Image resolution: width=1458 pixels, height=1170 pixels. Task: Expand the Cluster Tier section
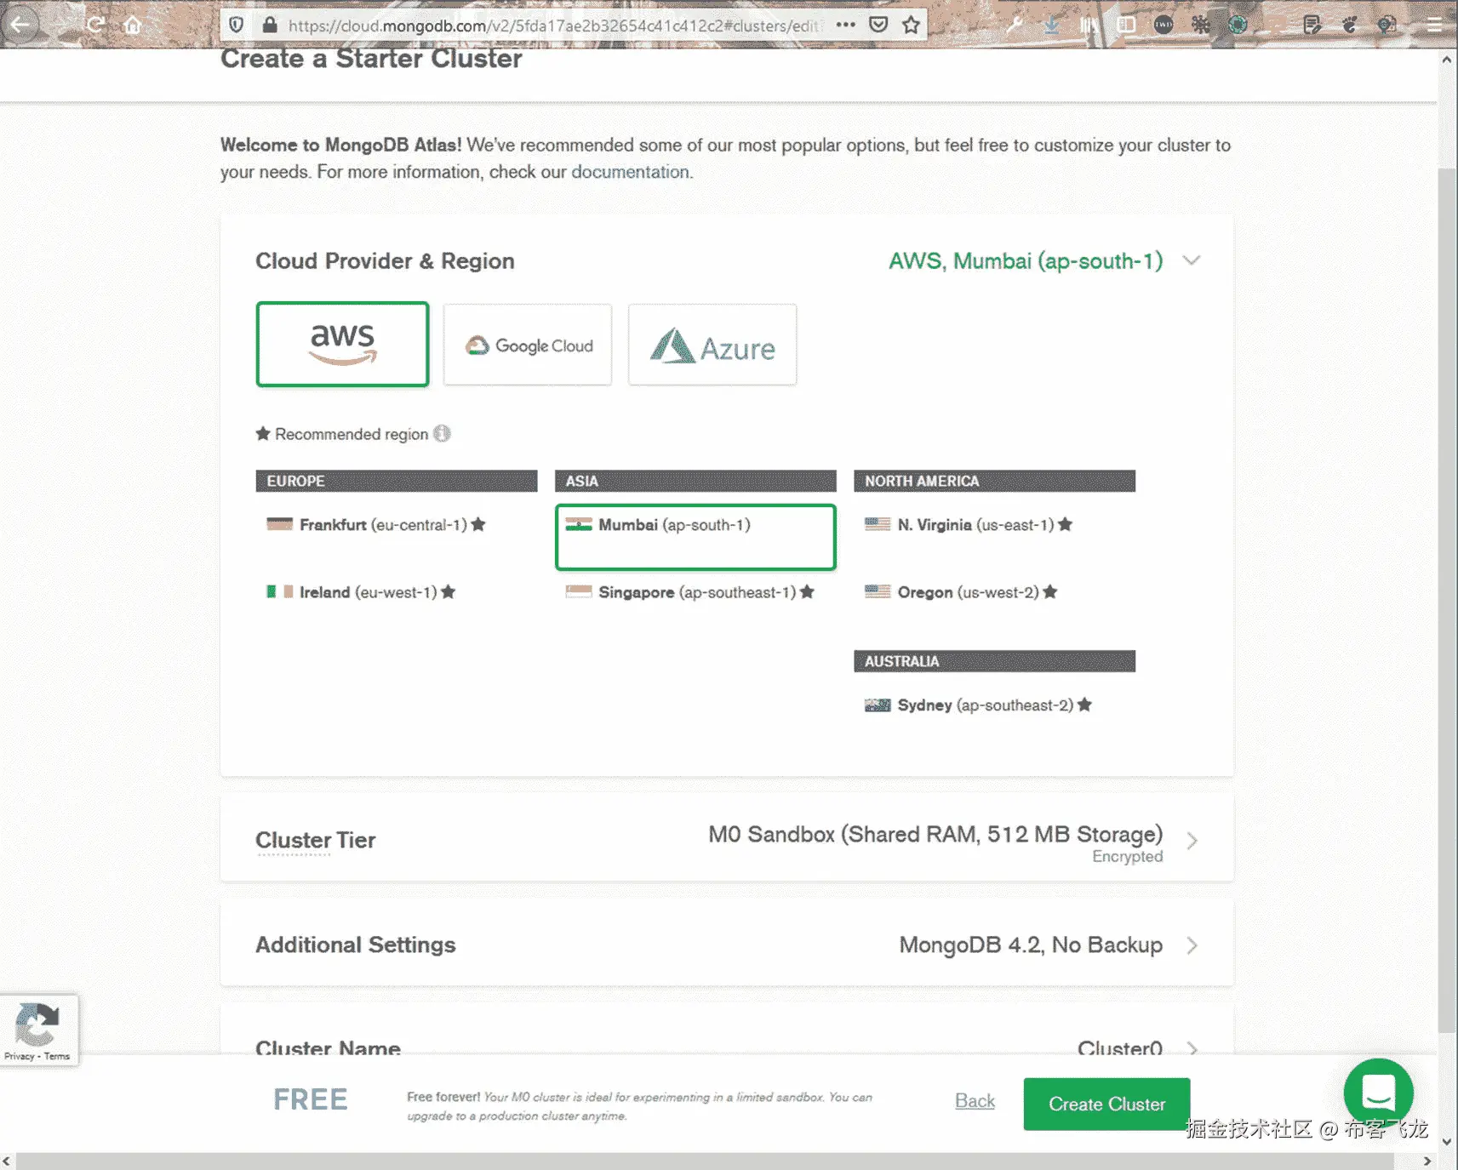727,839
